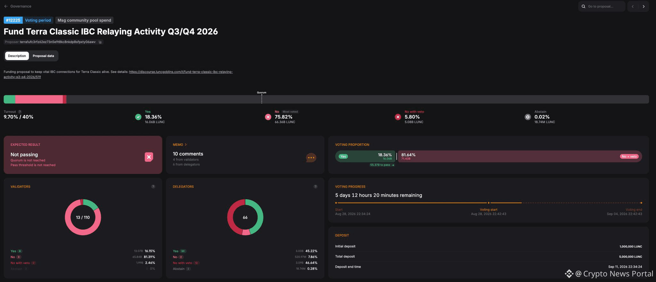Click the delegators donut chart 66
This screenshot has height=282, width=656.
(x=245, y=217)
